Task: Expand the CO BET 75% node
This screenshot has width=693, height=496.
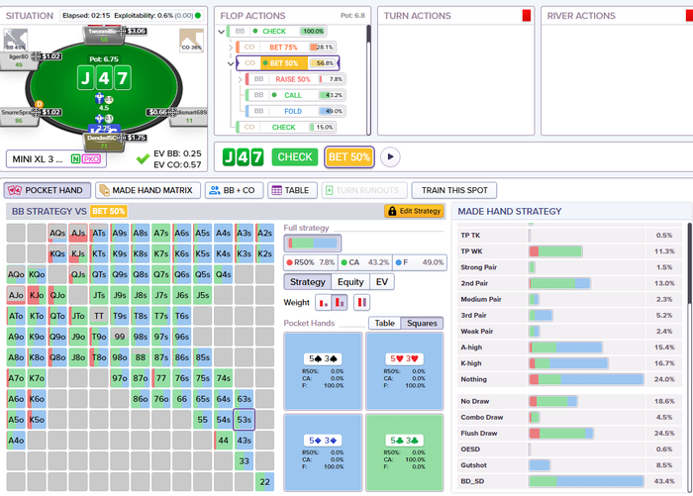Action: [x=231, y=48]
